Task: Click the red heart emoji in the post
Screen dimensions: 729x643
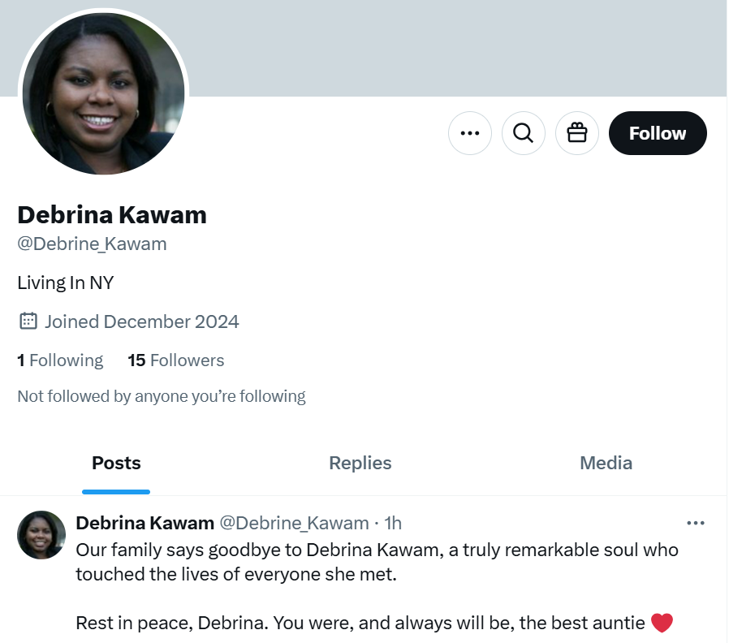Action: tap(662, 624)
